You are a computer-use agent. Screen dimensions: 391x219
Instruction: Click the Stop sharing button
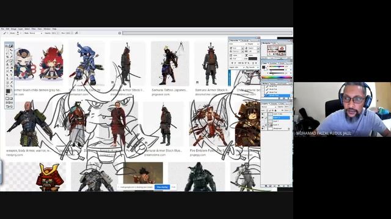click(x=162, y=187)
